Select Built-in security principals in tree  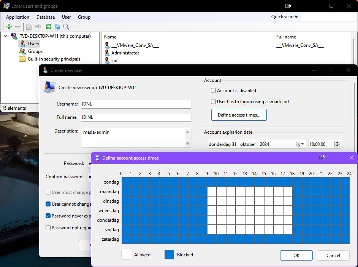point(54,59)
